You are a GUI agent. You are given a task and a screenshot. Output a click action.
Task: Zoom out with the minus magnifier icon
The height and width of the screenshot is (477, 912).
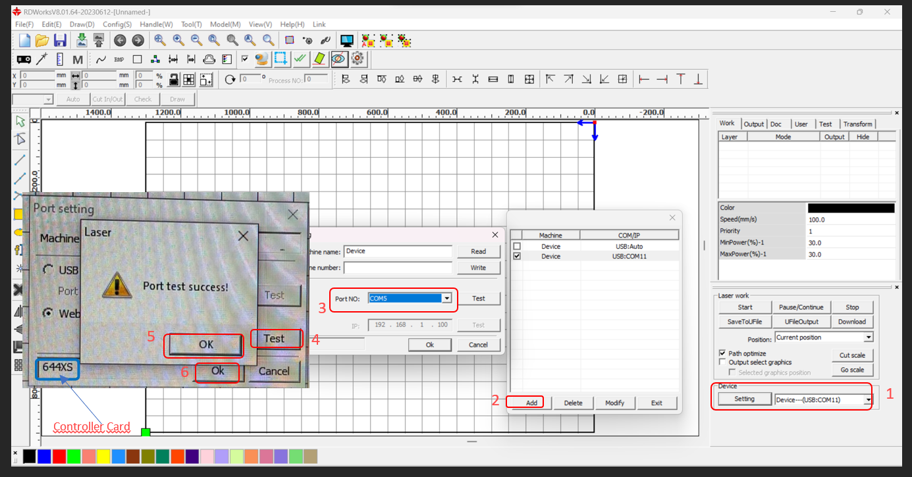click(x=196, y=40)
